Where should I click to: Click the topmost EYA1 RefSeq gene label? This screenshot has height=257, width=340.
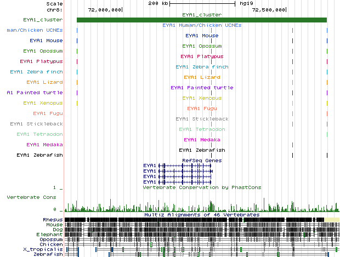(150, 165)
